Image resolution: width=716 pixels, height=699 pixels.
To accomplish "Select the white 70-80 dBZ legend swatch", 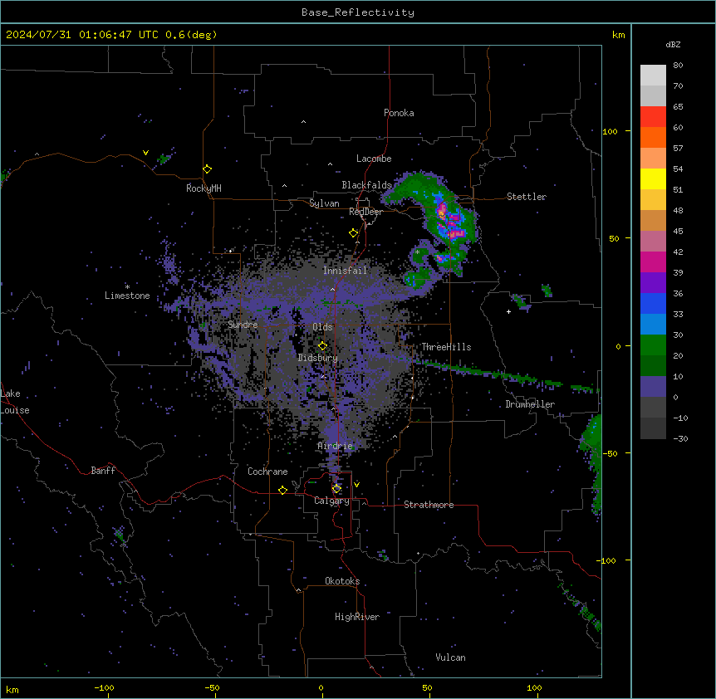I will coord(653,75).
